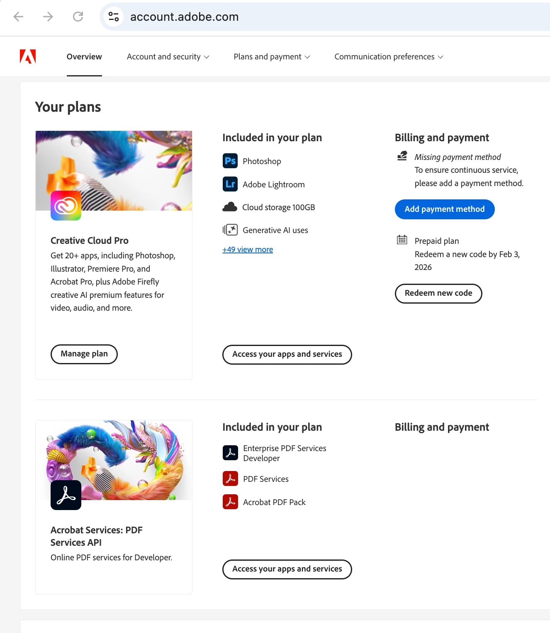Screen dimensions: 550x633
Task: Click the Photoshop Ps icon
Action: (x=230, y=161)
